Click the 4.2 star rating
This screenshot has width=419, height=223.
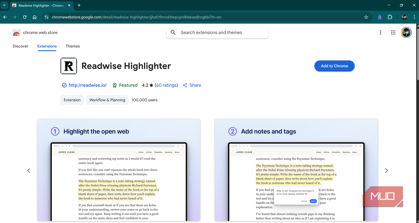(x=148, y=85)
